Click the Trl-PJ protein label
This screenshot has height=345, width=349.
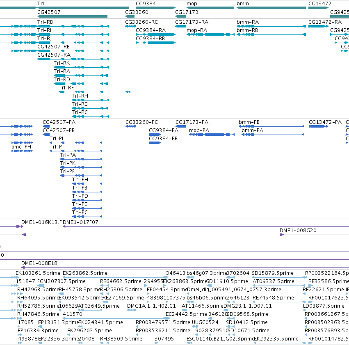point(56,147)
